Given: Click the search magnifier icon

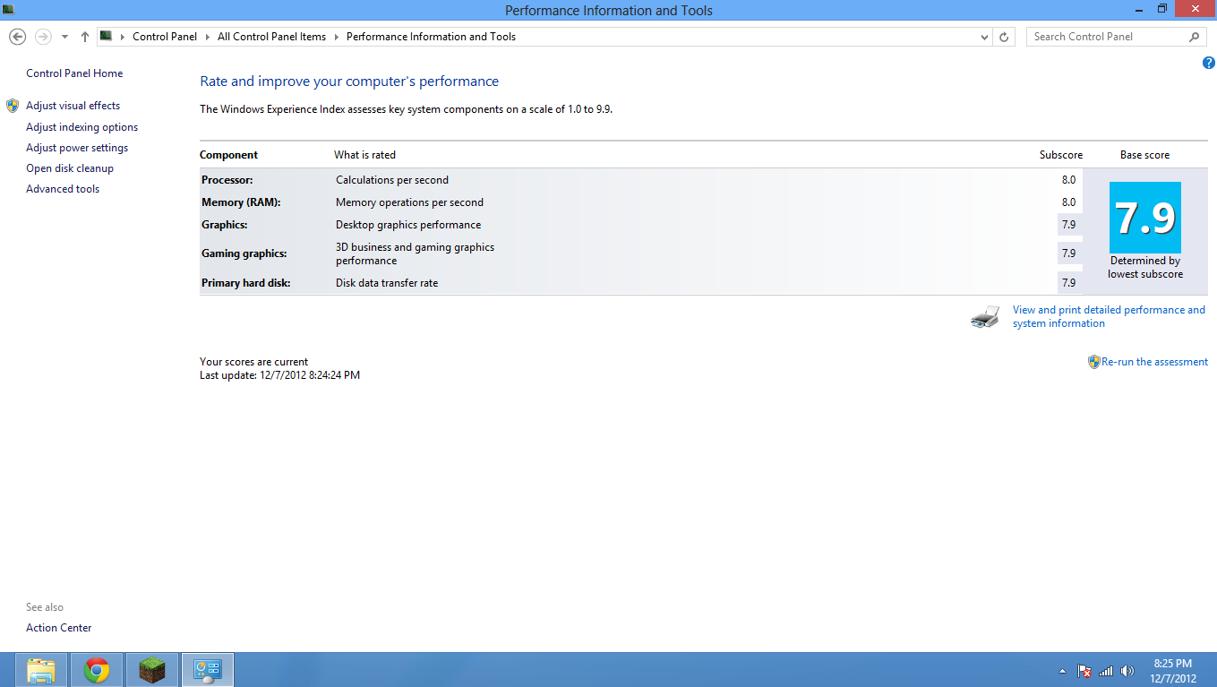Looking at the screenshot, I should click(1194, 37).
